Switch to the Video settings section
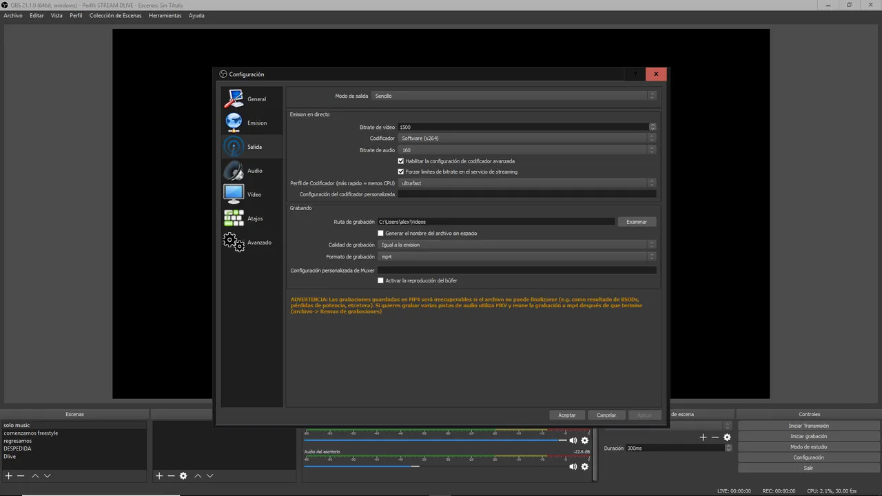Image resolution: width=882 pixels, height=496 pixels. pos(252,194)
